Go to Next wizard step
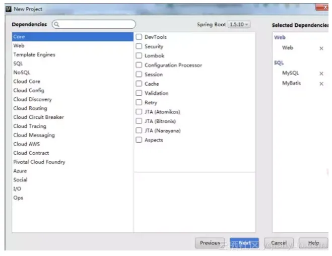Screen dimensions: 332x256 pyautogui.click(x=244, y=243)
